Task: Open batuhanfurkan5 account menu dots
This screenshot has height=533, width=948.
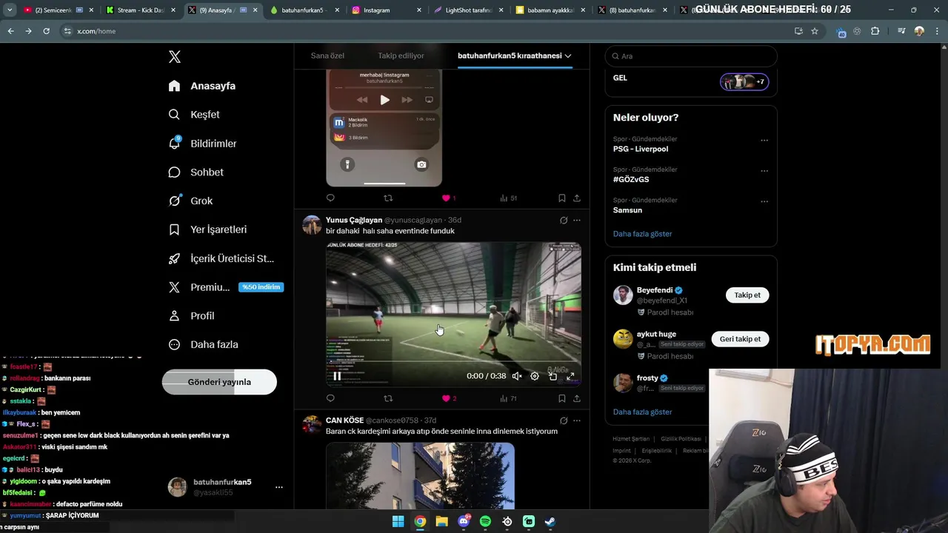Action: coord(279,487)
